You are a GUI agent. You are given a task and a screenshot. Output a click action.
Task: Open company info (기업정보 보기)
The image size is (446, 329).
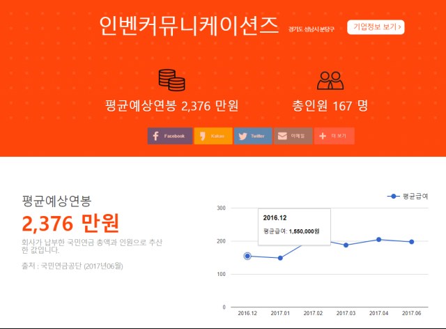coord(376,27)
